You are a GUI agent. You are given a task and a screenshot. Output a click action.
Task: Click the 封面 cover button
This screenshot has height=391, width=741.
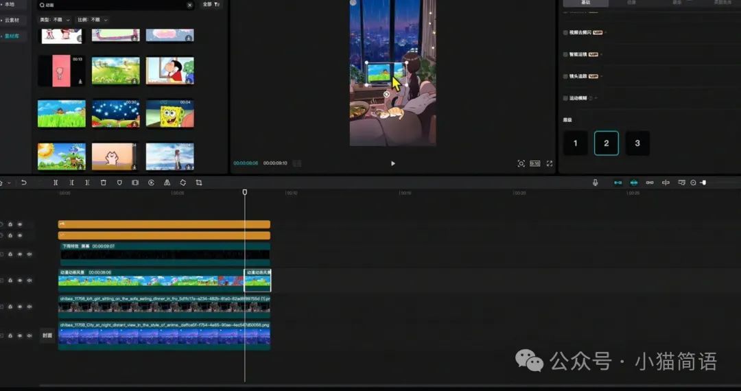(x=47, y=335)
